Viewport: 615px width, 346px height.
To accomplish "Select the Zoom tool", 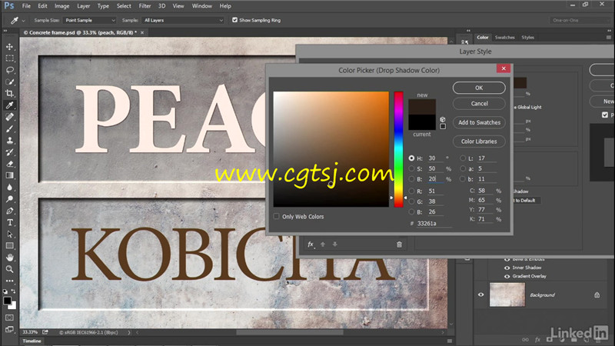I will pyautogui.click(x=9, y=269).
